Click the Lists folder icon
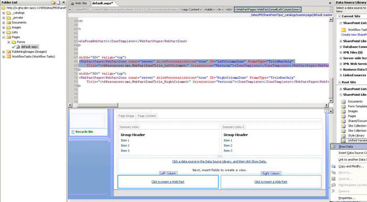The width and height of the screenshot is (367, 202). pos(9,32)
